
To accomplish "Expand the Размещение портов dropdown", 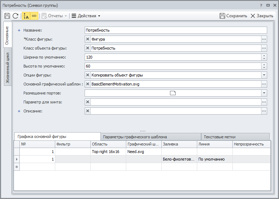I will [264, 93].
